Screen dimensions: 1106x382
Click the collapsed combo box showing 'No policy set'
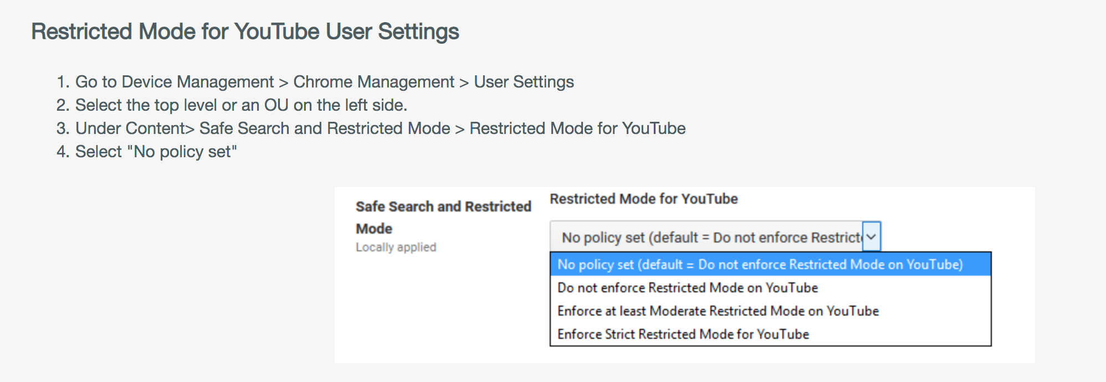pyautogui.click(x=715, y=237)
